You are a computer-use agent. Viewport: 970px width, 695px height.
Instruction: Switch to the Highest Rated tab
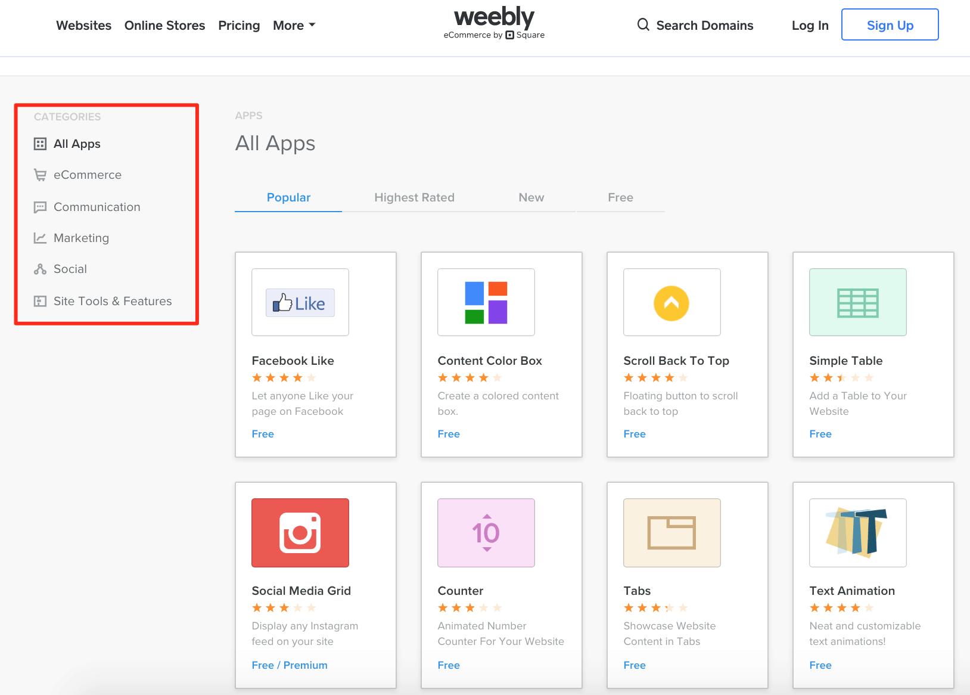414,197
